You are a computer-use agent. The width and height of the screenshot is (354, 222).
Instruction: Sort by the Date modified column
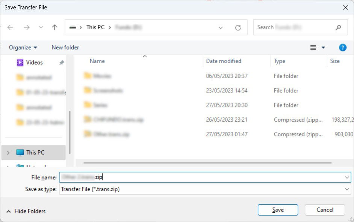pos(224,61)
